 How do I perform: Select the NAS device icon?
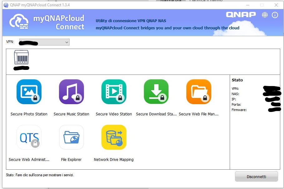(21, 57)
